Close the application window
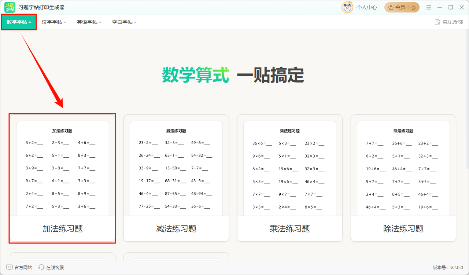Image resolution: width=469 pixels, height=275 pixels. coord(461,7)
